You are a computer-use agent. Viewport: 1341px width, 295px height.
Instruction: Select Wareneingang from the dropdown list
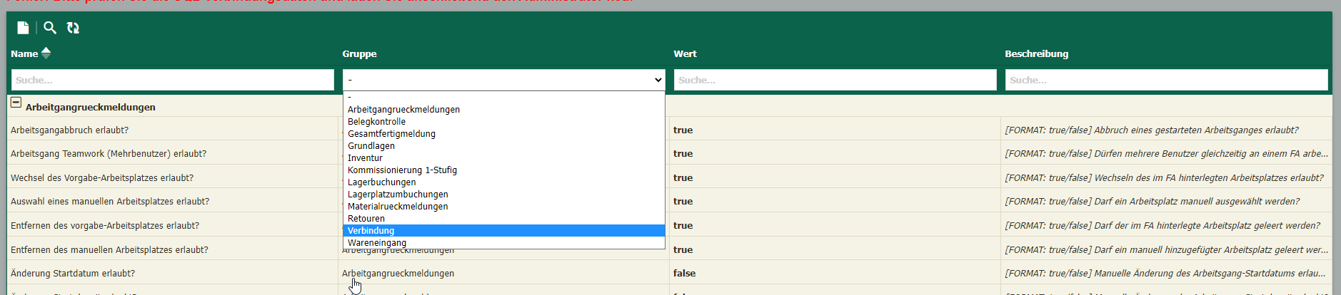pos(376,243)
